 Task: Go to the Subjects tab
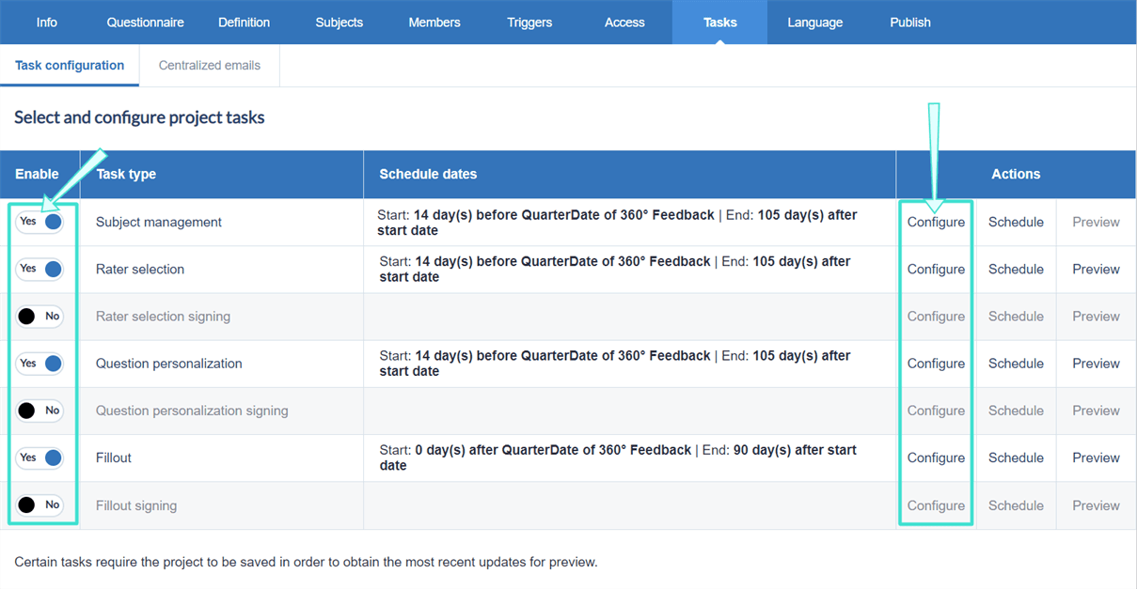click(x=339, y=23)
